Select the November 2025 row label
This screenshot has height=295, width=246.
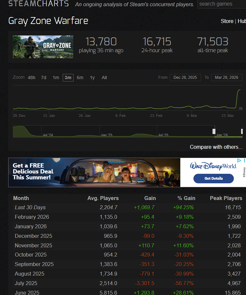click(x=34, y=245)
